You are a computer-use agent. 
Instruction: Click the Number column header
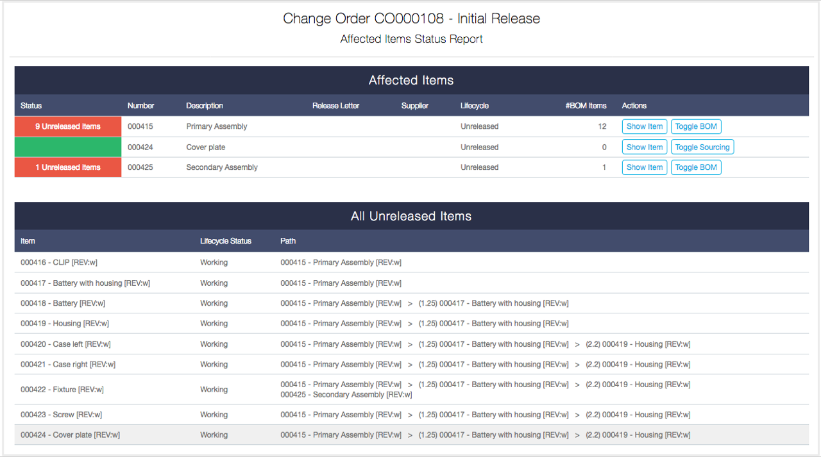141,105
